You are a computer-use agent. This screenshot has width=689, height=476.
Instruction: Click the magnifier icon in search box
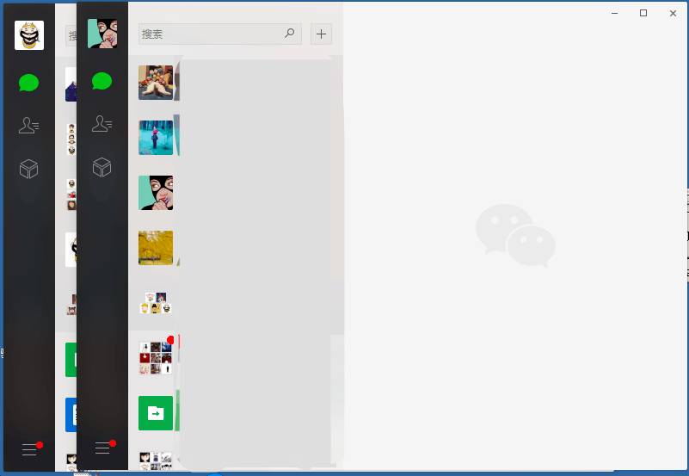[x=290, y=34]
